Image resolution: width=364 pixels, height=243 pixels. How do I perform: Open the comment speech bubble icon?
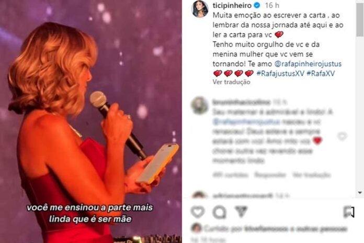219,212
